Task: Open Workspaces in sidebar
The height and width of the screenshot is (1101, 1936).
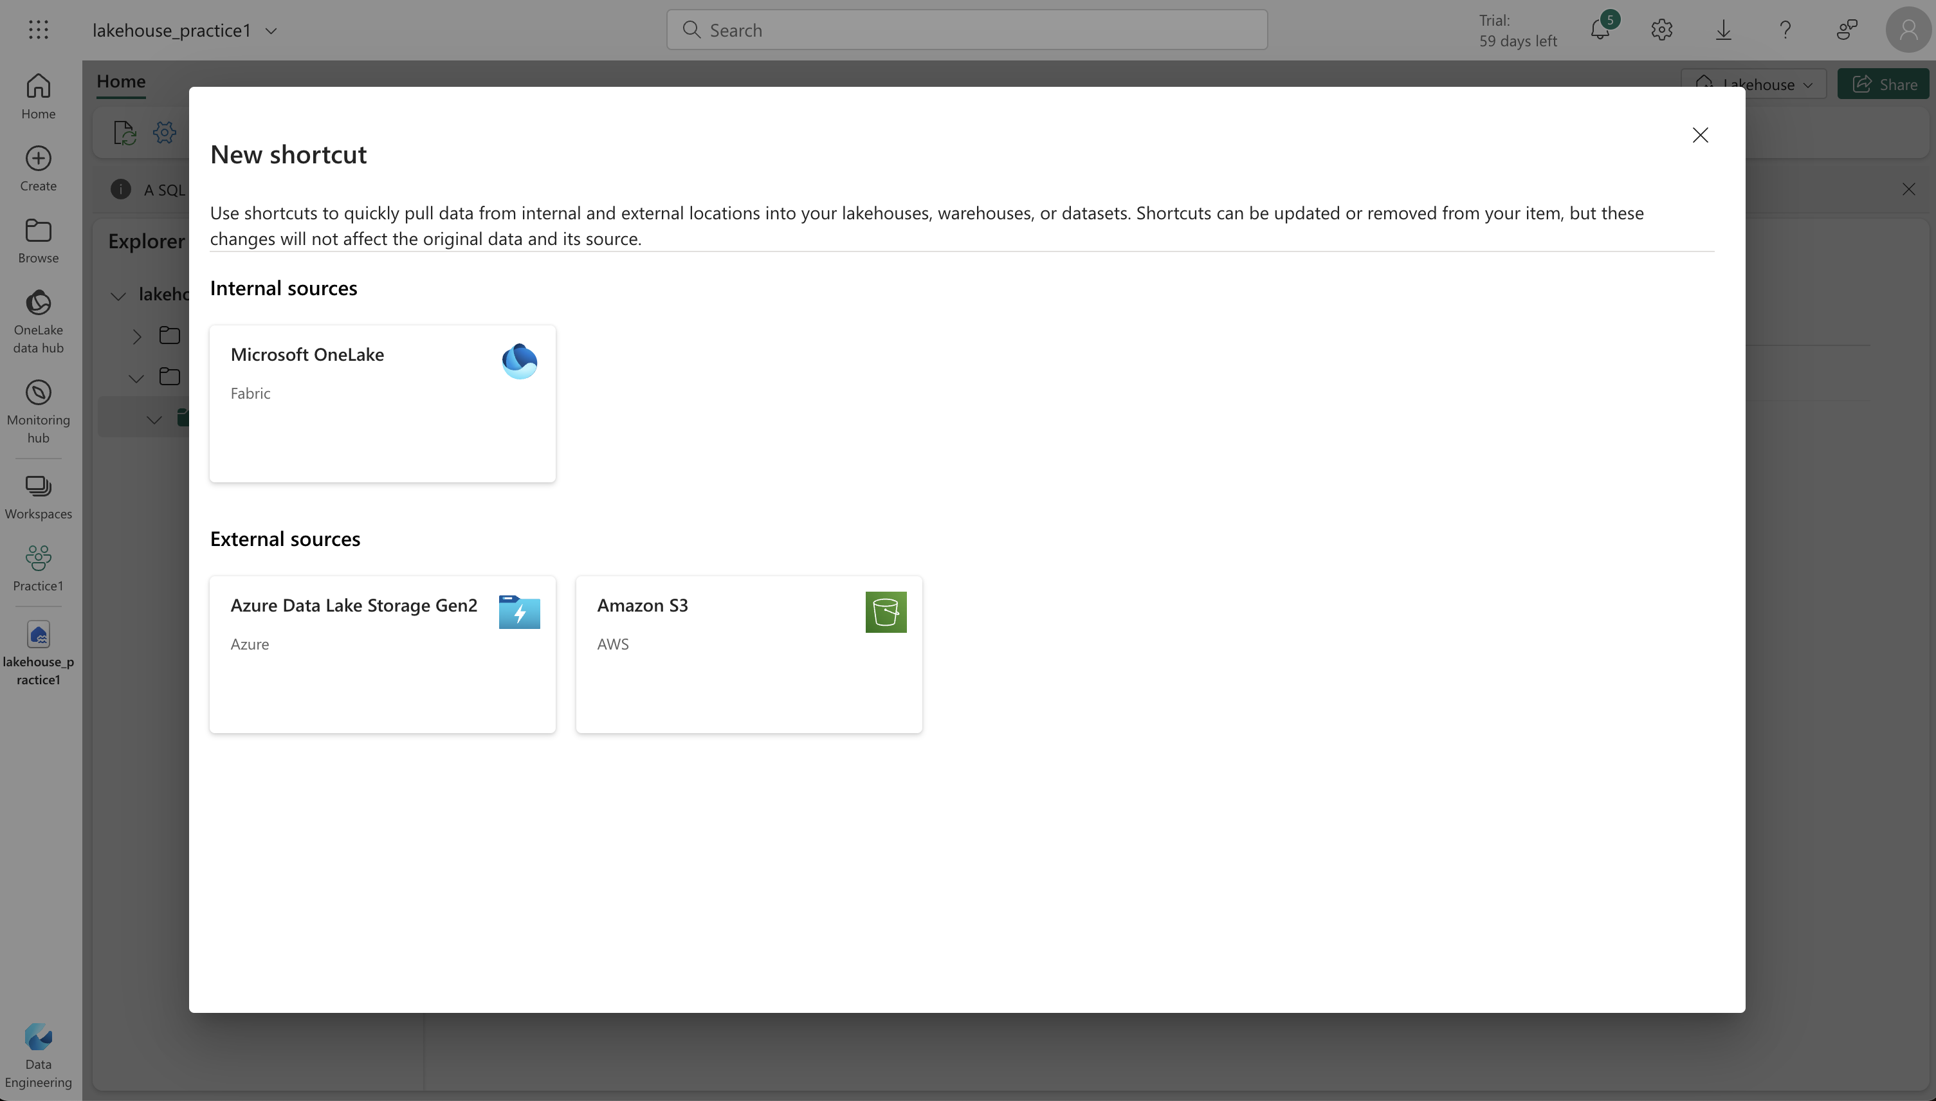Action: 39,497
